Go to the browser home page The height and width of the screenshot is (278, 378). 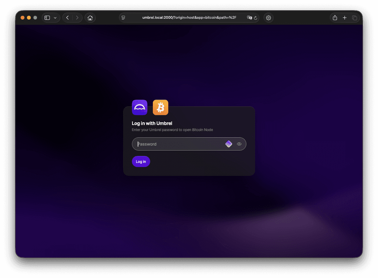90,17
